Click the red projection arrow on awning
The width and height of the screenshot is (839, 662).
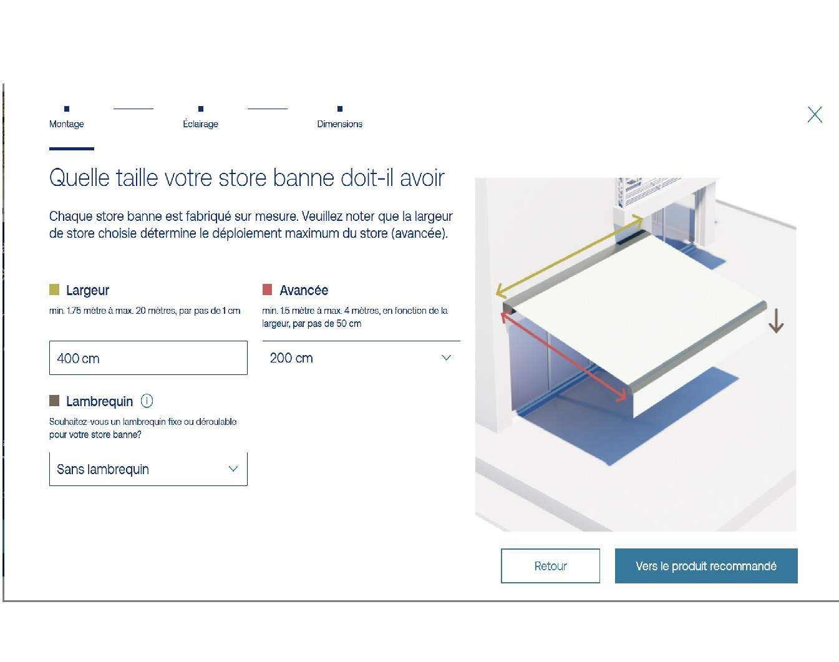pos(563,356)
